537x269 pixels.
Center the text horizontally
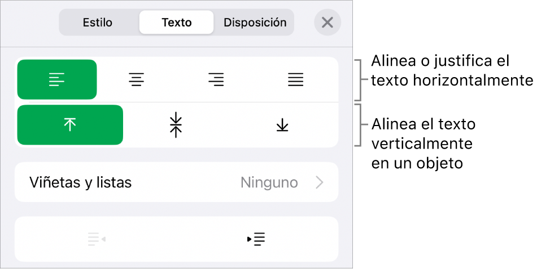coord(136,79)
